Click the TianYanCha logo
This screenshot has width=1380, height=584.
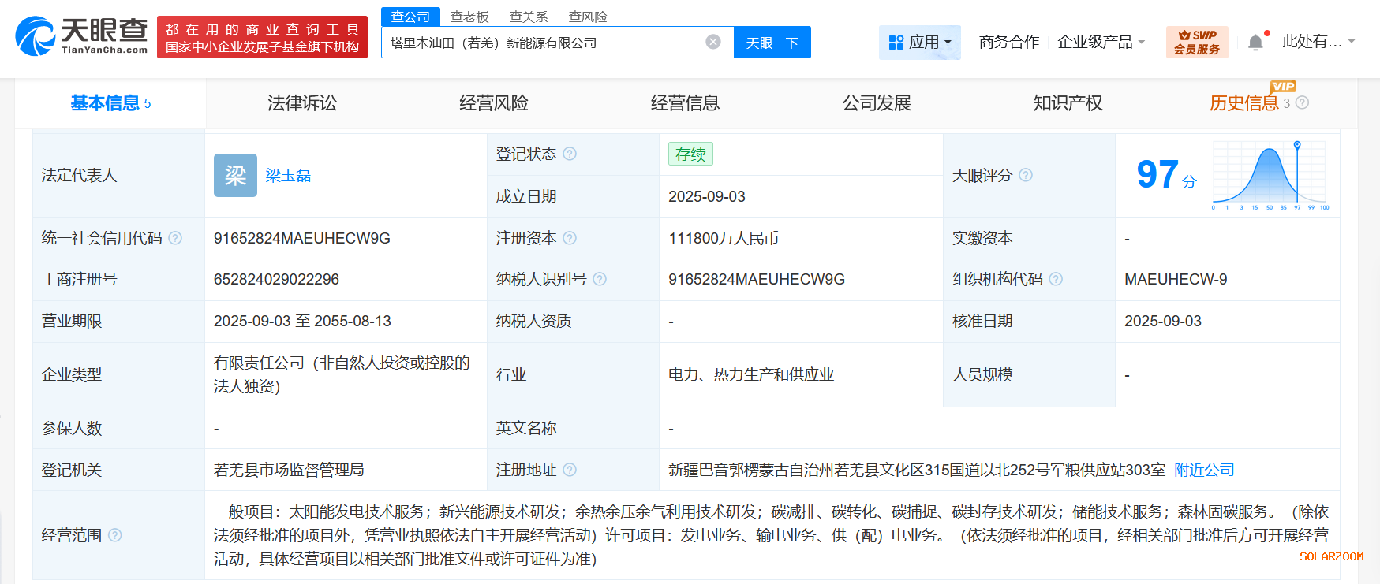pos(81,36)
